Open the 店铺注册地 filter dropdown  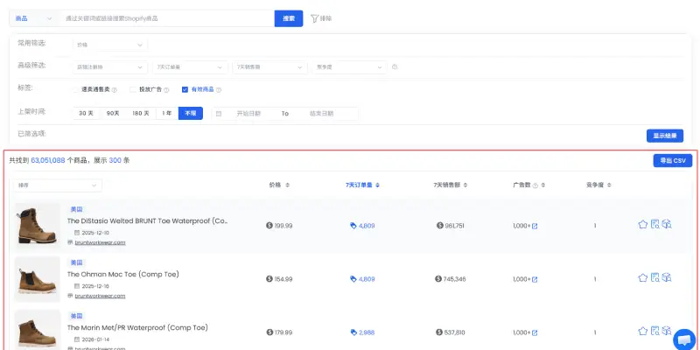click(110, 67)
